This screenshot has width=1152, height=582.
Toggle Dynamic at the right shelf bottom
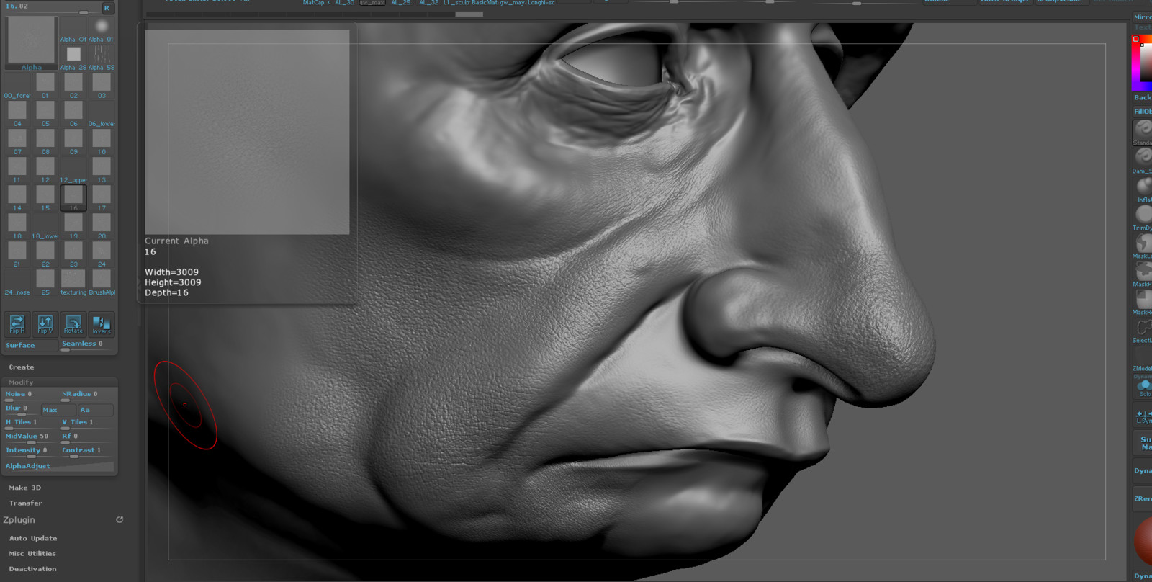point(1143,575)
